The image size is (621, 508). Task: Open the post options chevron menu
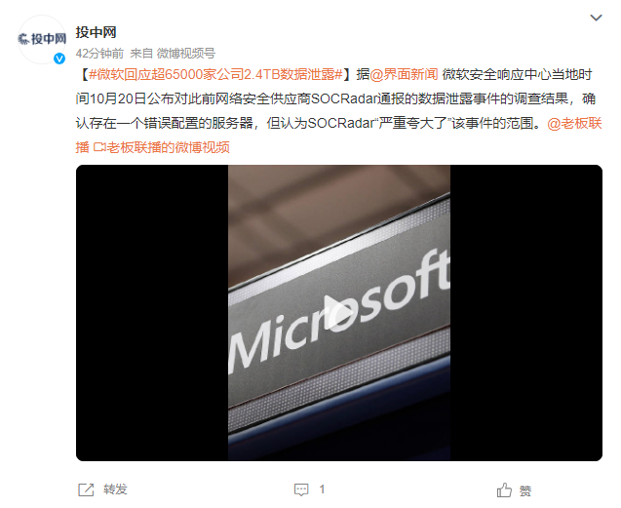click(596, 18)
